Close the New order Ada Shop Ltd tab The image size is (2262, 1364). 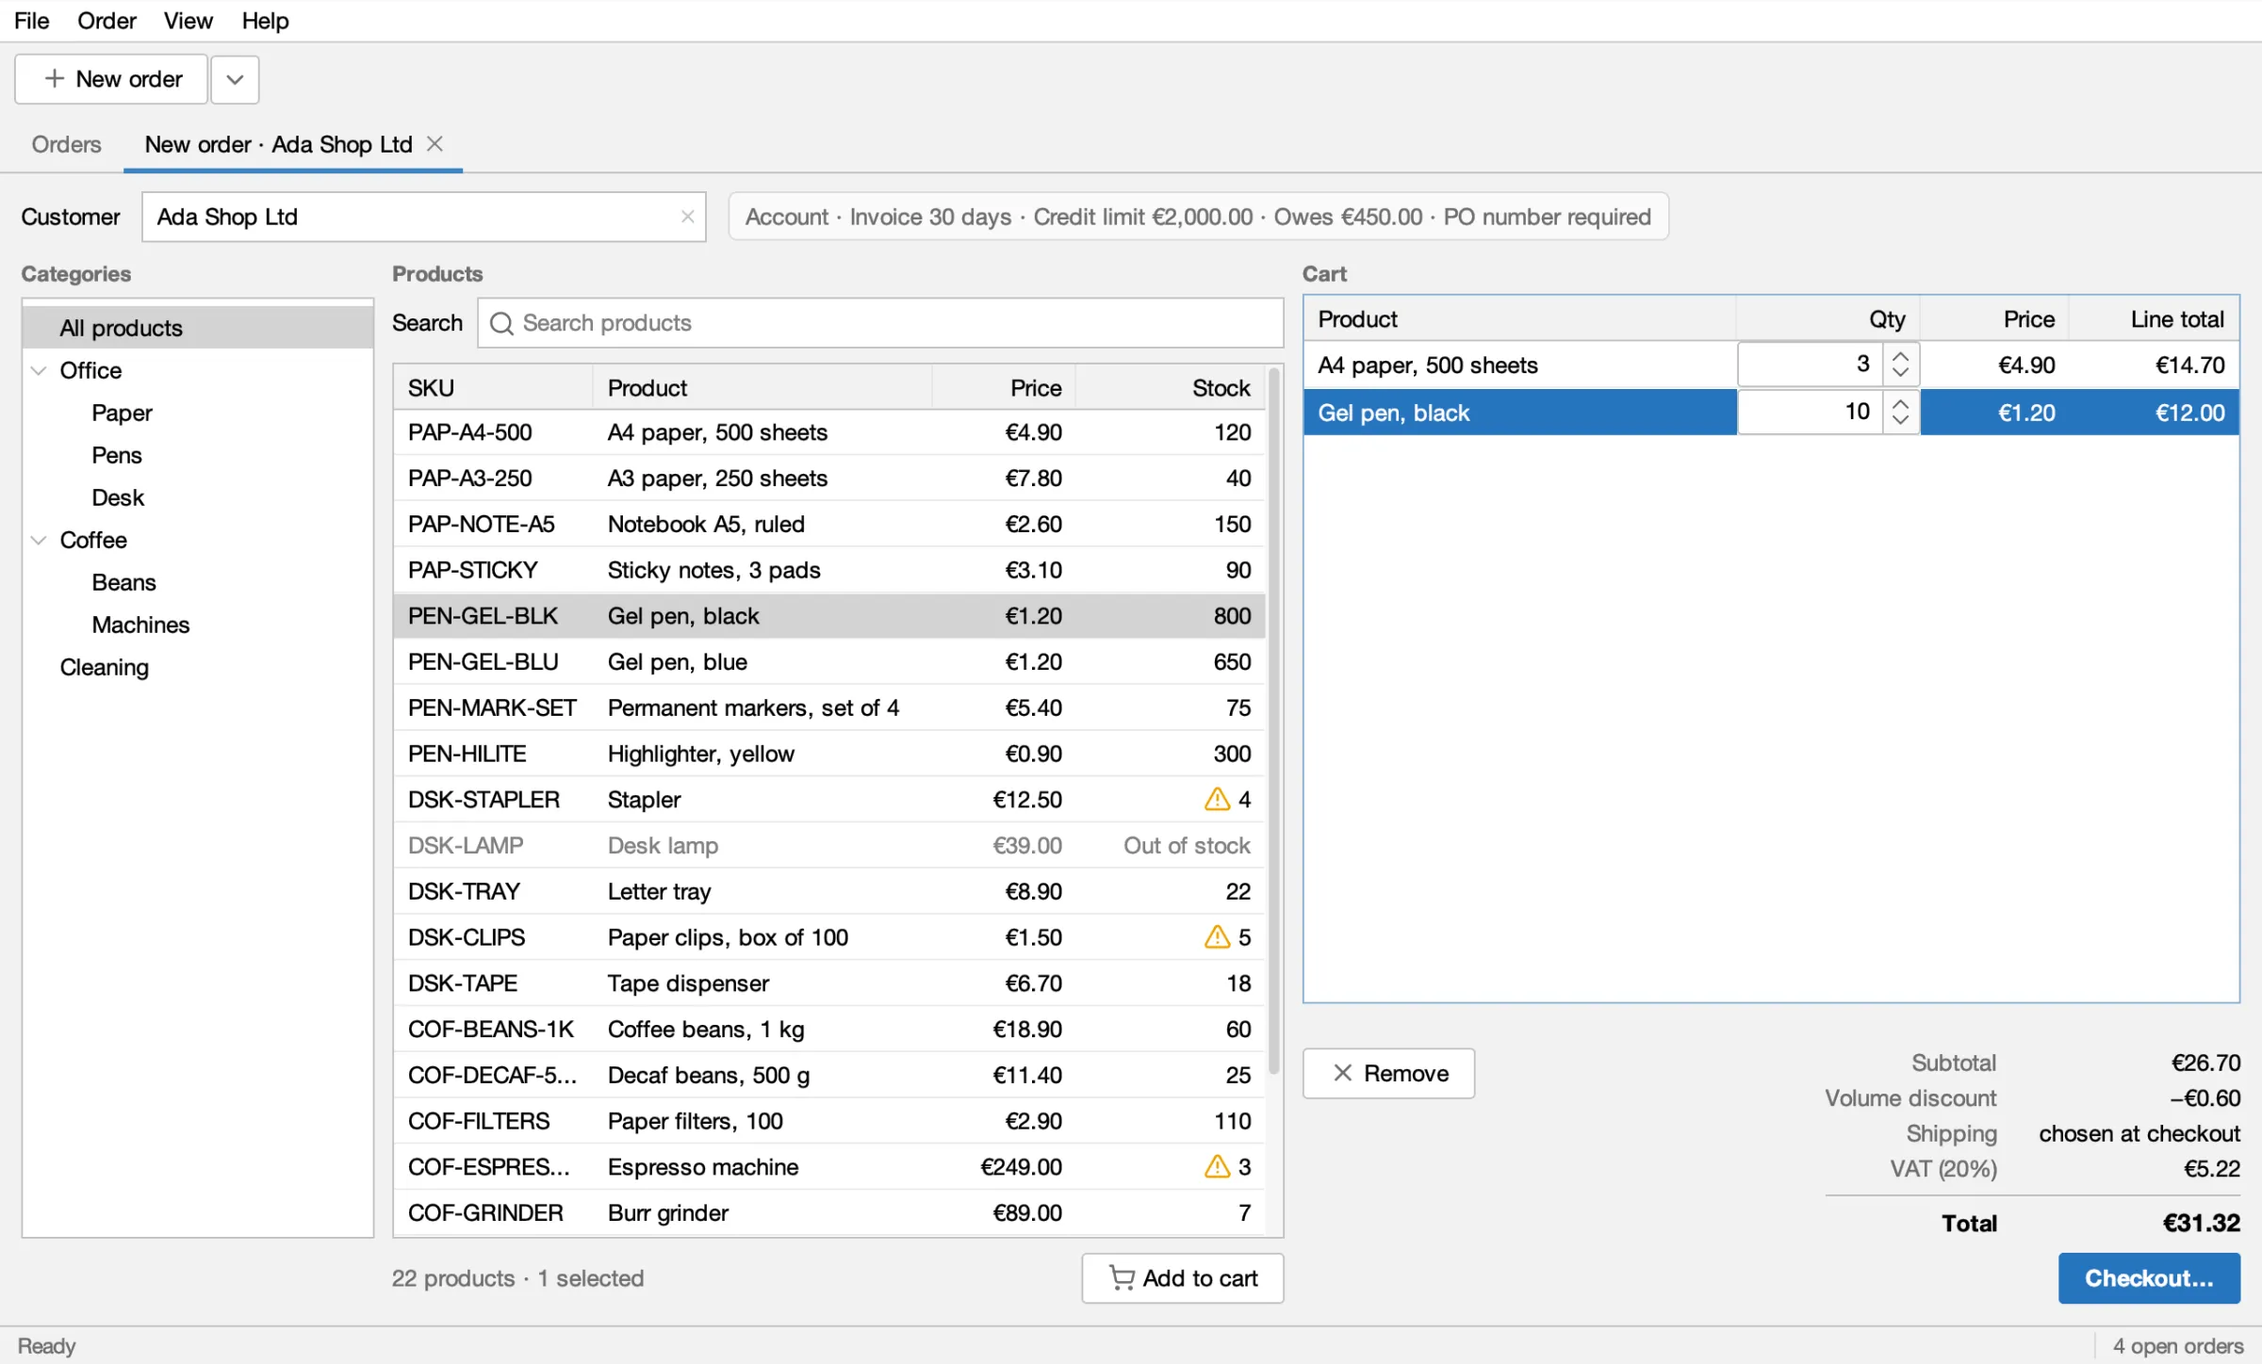(434, 144)
